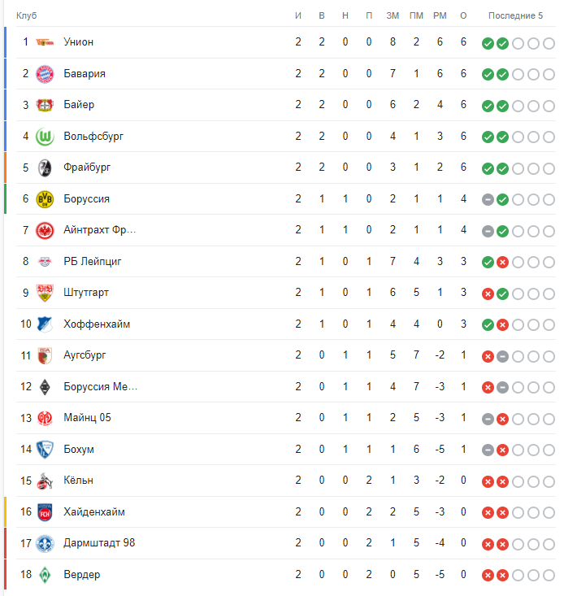Screen dimensions: 577x596
Task: Click the Werder Bremen green diamond logo
Action: (x=45, y=575)
